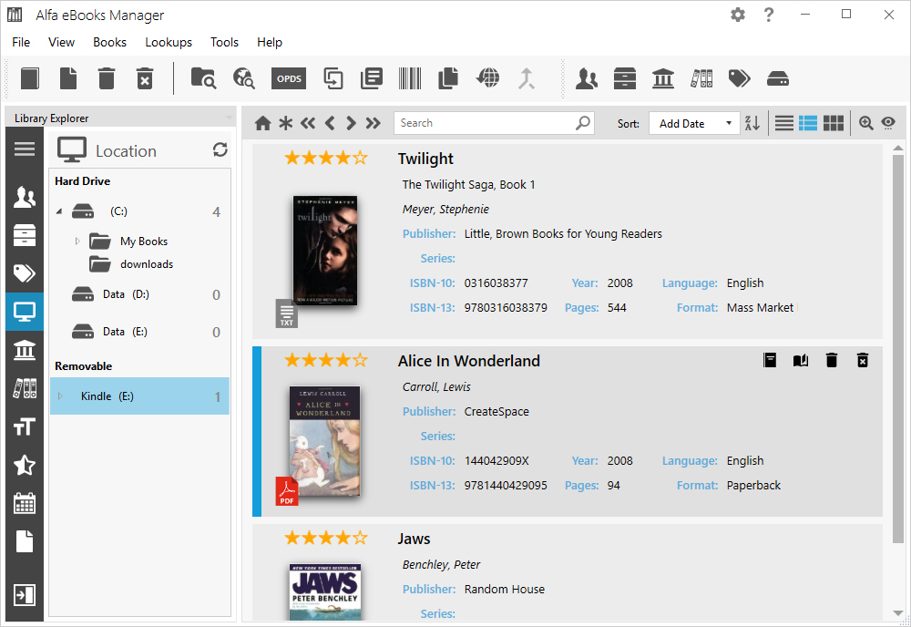911x627 pixels.
Task: Switch to thumbnail grid view
Action: 834,123
